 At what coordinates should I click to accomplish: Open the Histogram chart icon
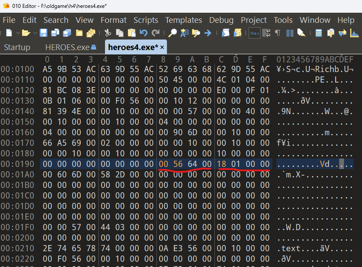pos(355,33)
